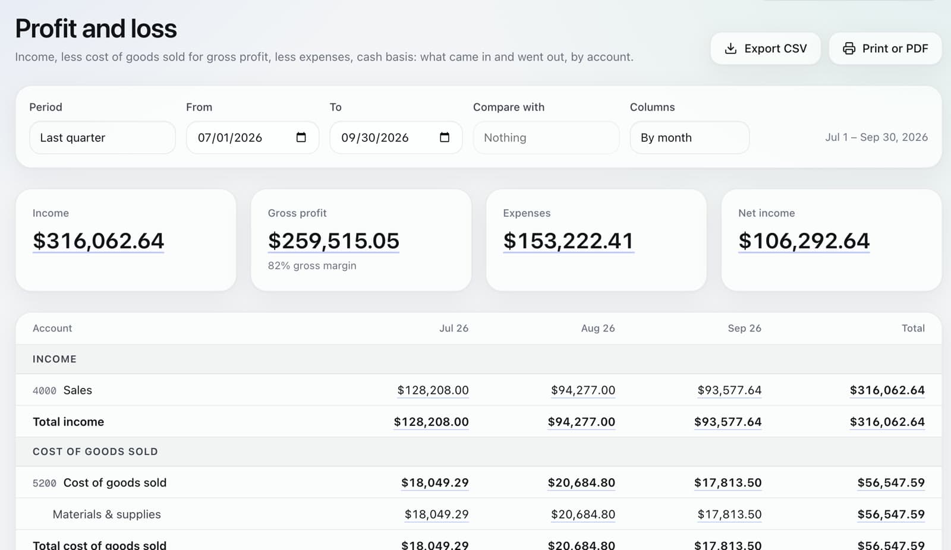Open Materials & supplies Jul 26 amount
The width and height of the screenshot is (951, 550).
(x=437, y=514)
